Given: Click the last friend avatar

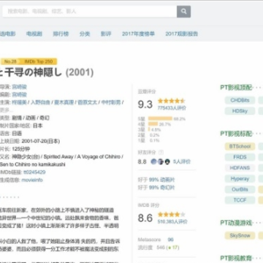Looking at the screenshot, I should pyautogui.click(x=167, y=161).
